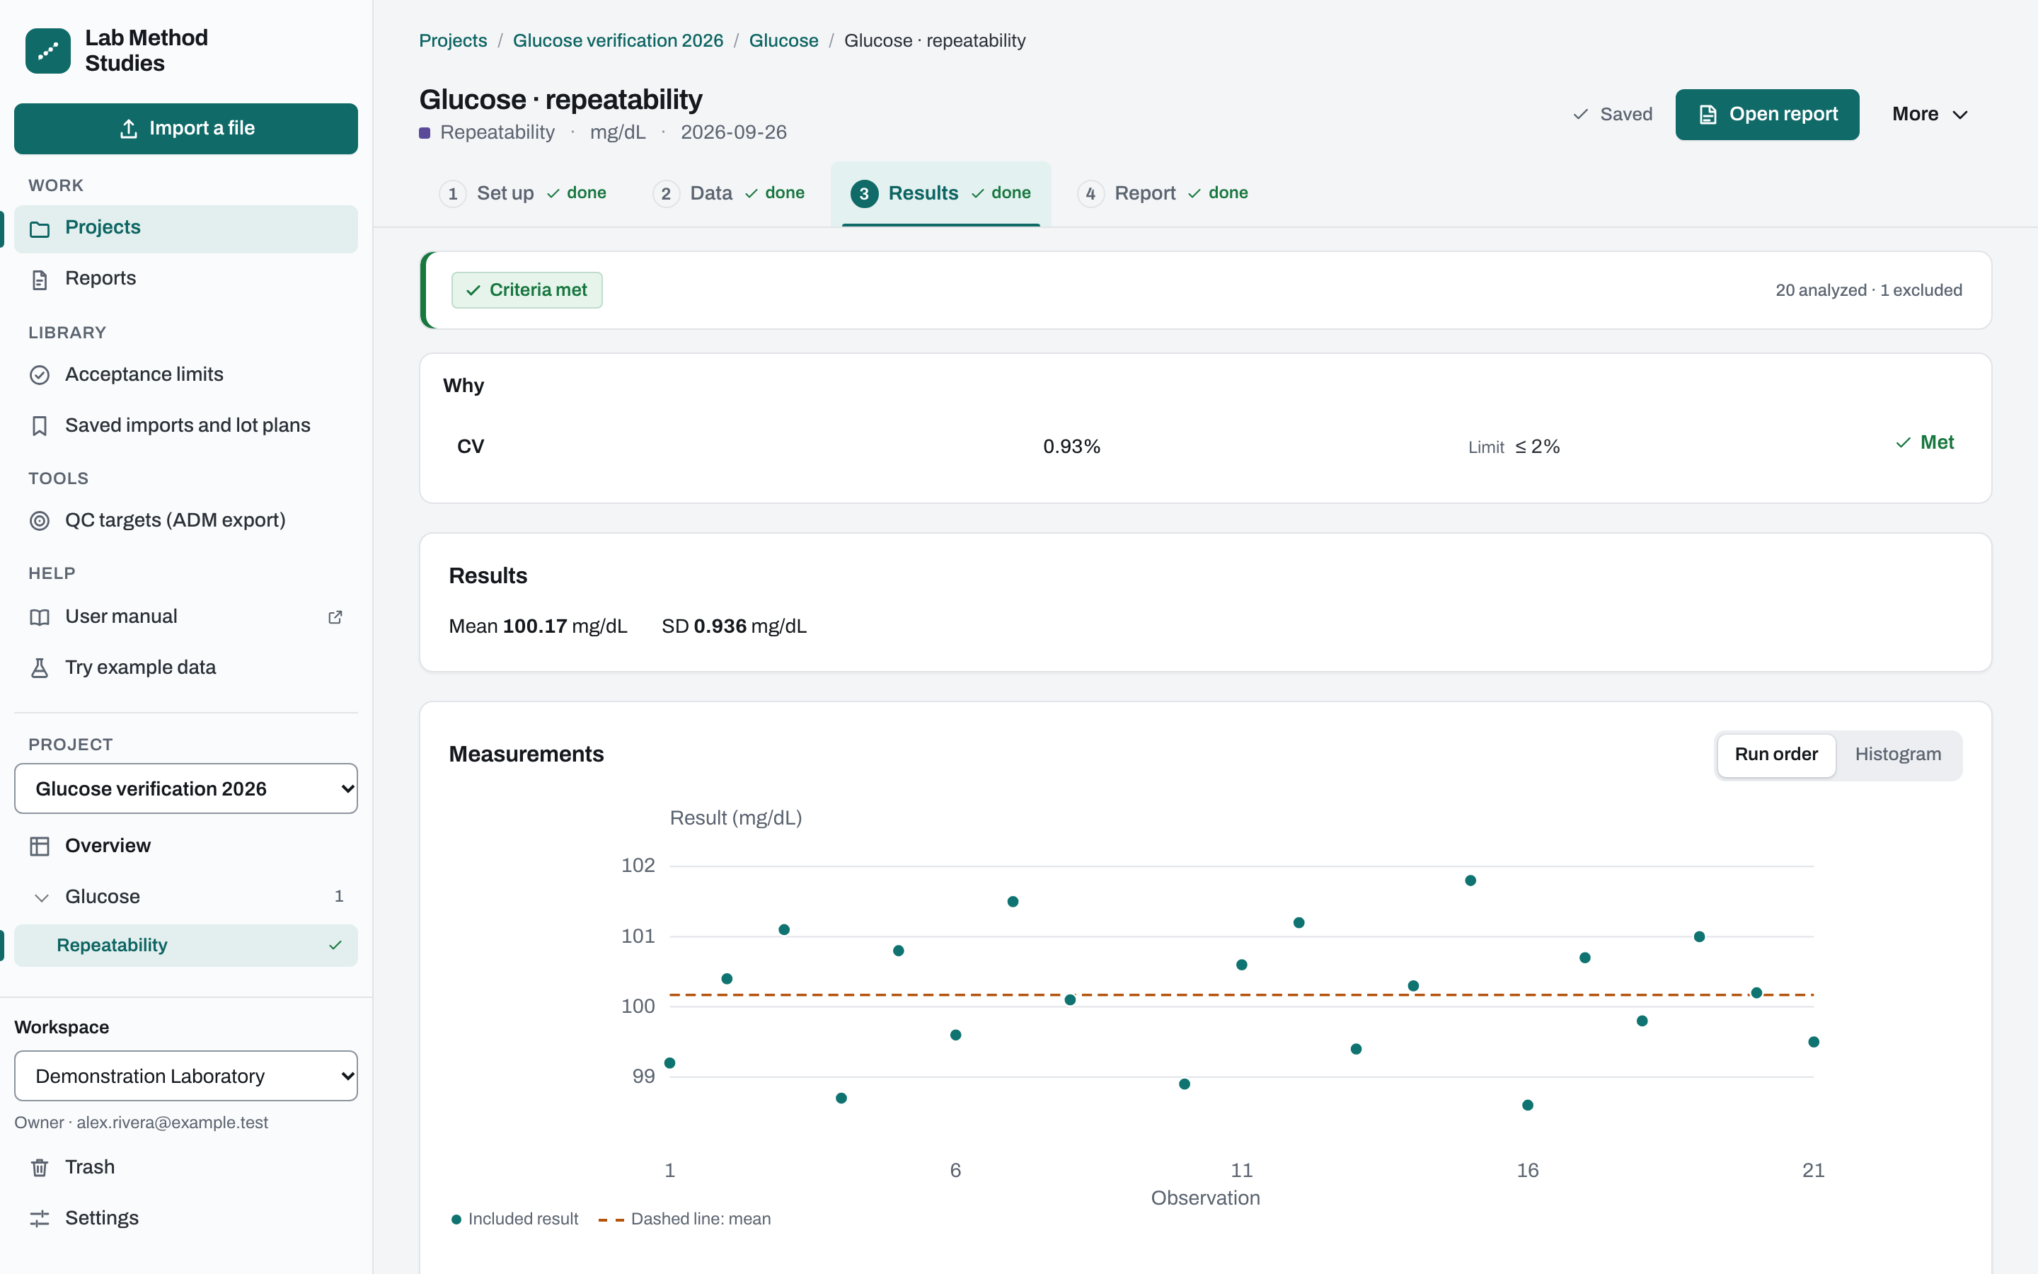Image resolution: width=2038 pixels, height=1274 pixels.
Task: Click the Open report button
Action: point(1767,115)
